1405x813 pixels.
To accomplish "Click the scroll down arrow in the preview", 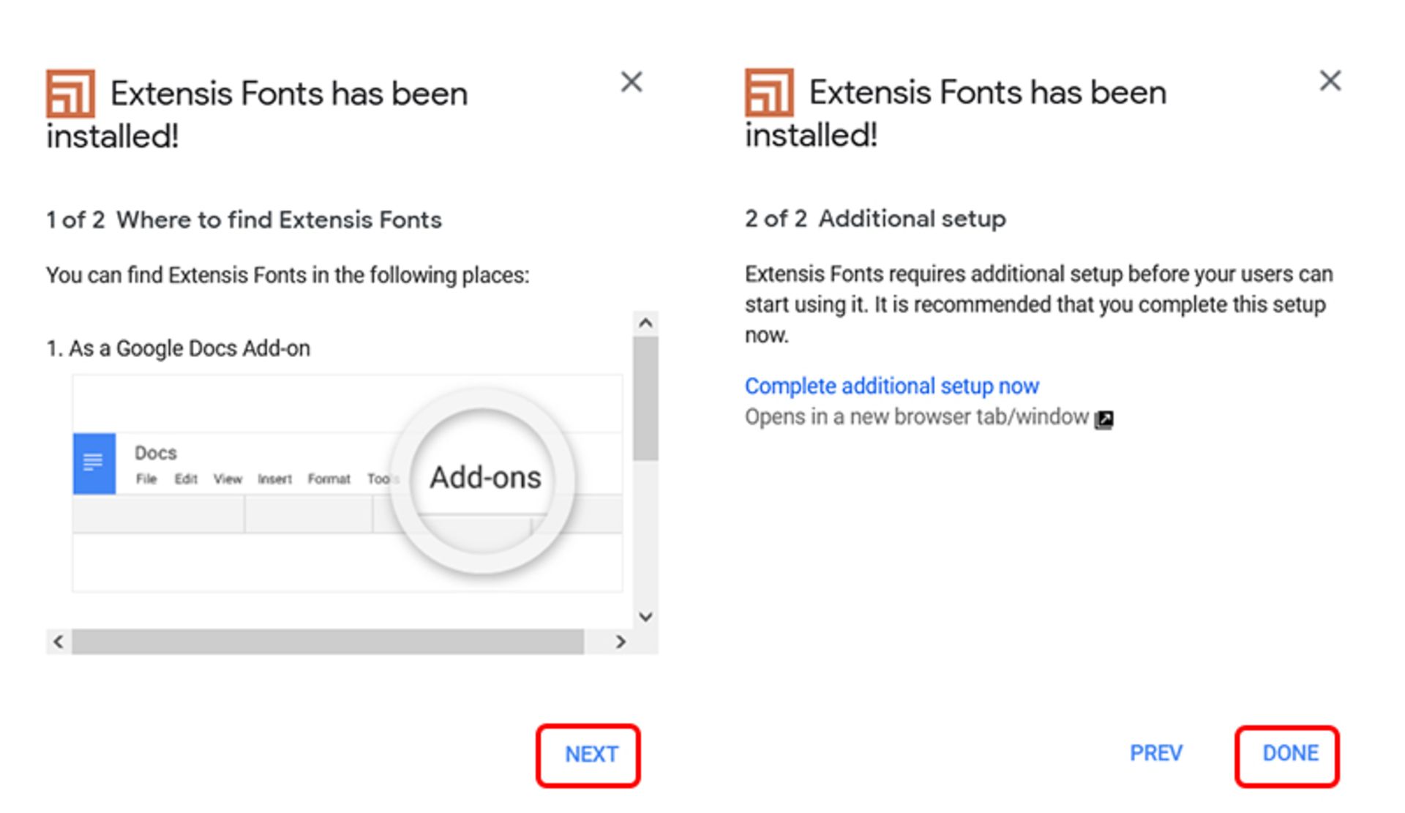I will tap(645, 617).
